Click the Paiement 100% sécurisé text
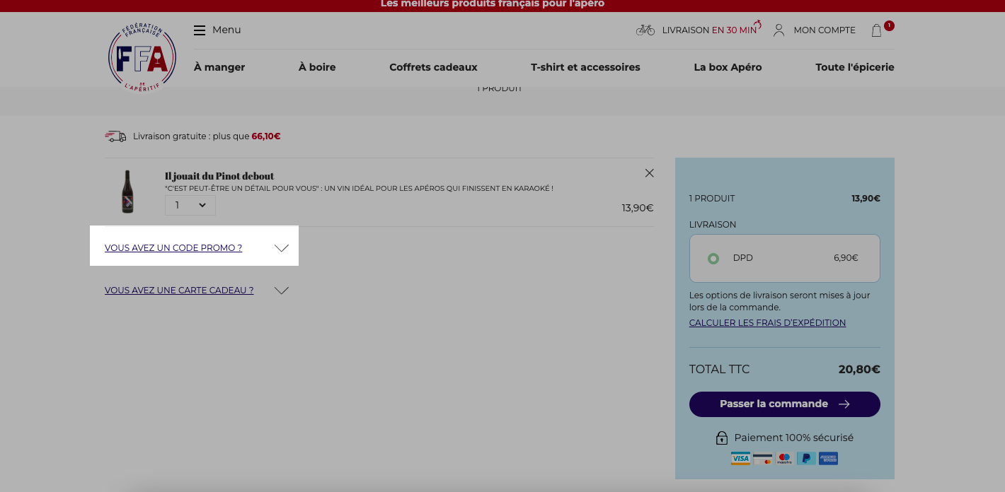1005x492 pixels. [x=794, y=438]
